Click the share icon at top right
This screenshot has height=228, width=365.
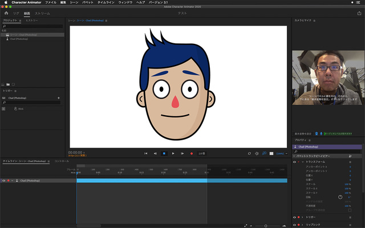tap(359, 13)
